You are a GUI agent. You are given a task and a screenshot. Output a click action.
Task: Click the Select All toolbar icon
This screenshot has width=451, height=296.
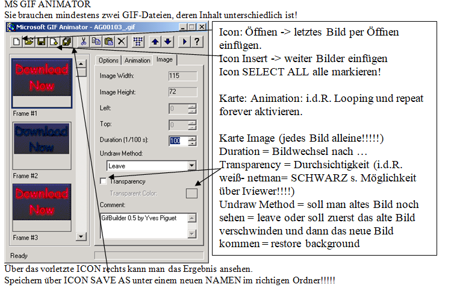(x=138, y=41)
